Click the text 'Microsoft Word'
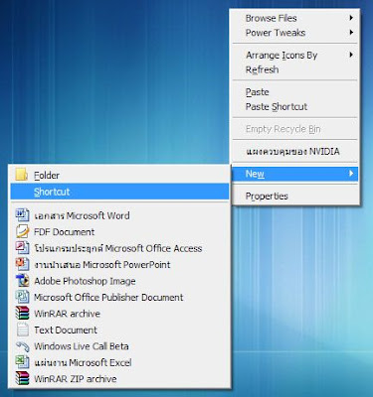The height and width of the screenshot is (397, 373). coord(98,215)
